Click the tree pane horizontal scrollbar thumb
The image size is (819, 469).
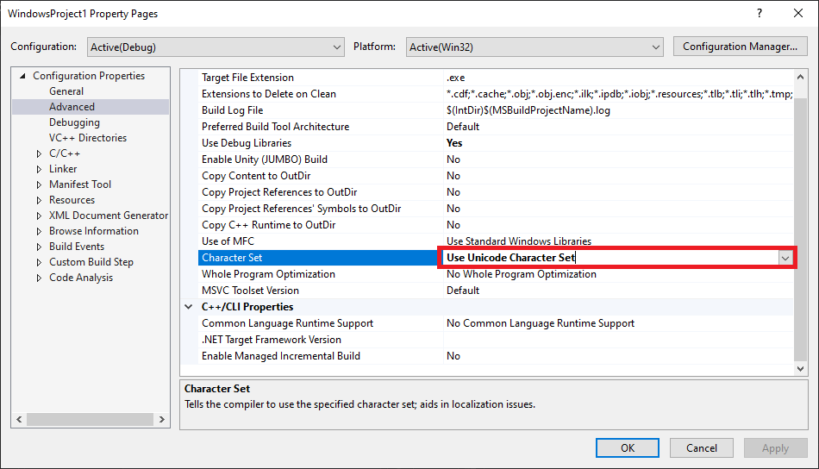click(90, 419)
